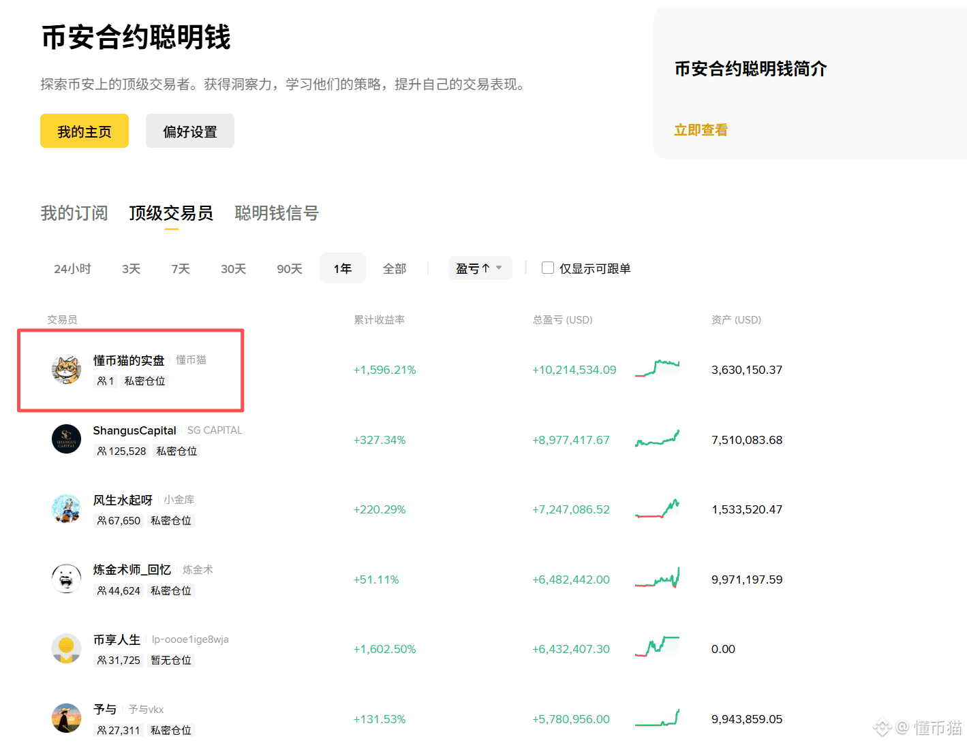Switch to 顶级交易员 tab
Viewport: 967px width, 745px height.
[171, 213]
